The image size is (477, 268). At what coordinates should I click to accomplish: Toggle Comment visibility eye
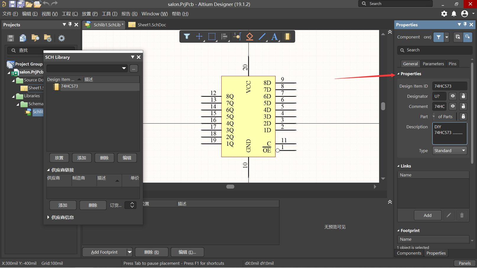(453, 106)
